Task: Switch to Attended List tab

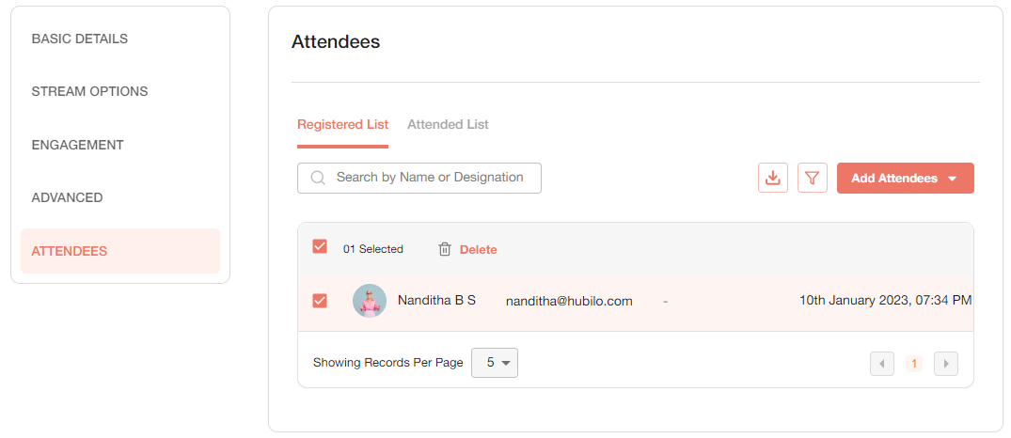Action: 448,124
